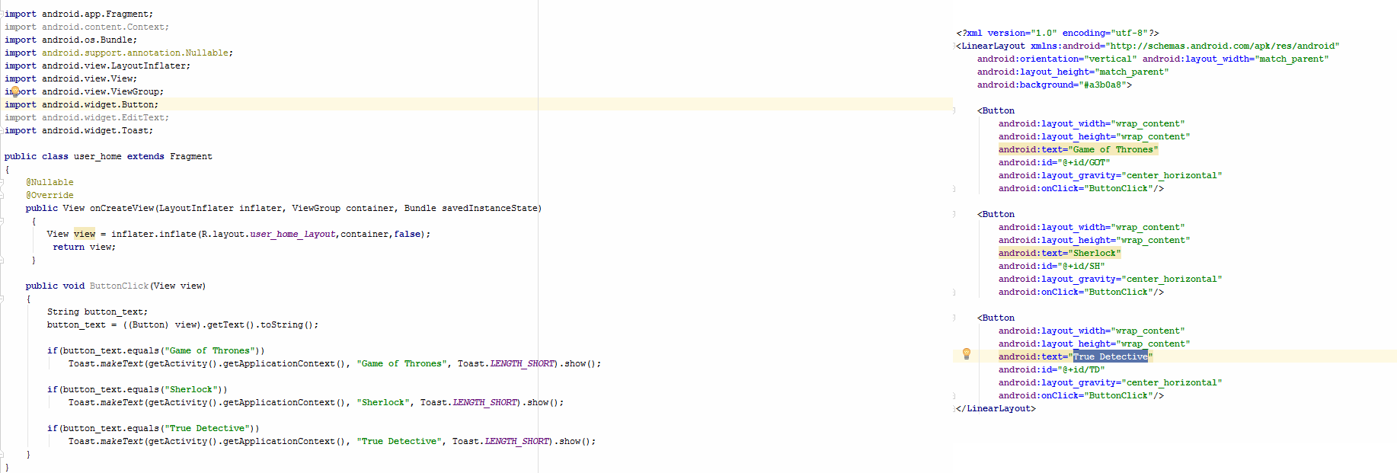This screenshot has height=473, width=1397.
Task: Click the android:id="@+id/SH" attribute
Action: tap(1051, 266)
